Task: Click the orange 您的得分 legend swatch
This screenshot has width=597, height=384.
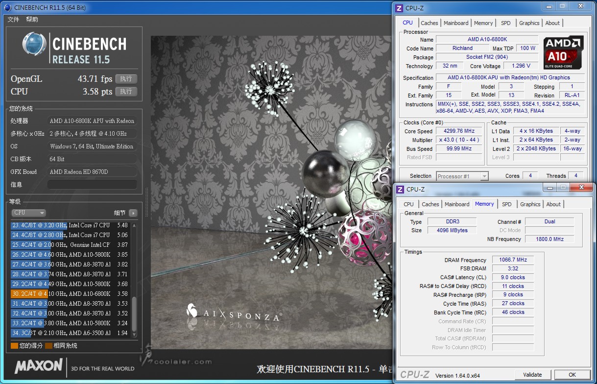Action: (x=14, y=346)
